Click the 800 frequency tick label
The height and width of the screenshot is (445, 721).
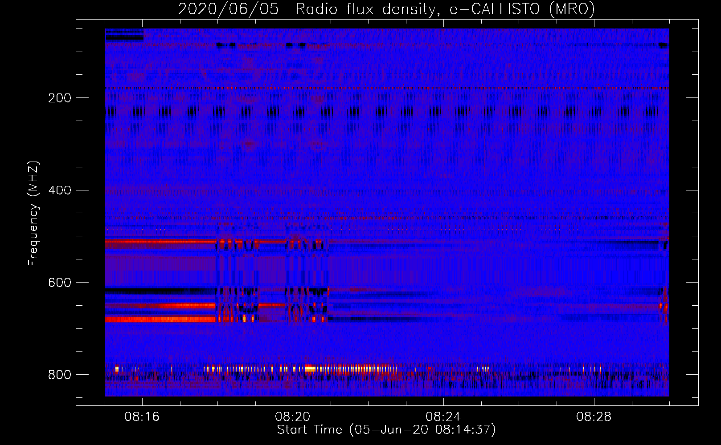(x=60, y=375)
